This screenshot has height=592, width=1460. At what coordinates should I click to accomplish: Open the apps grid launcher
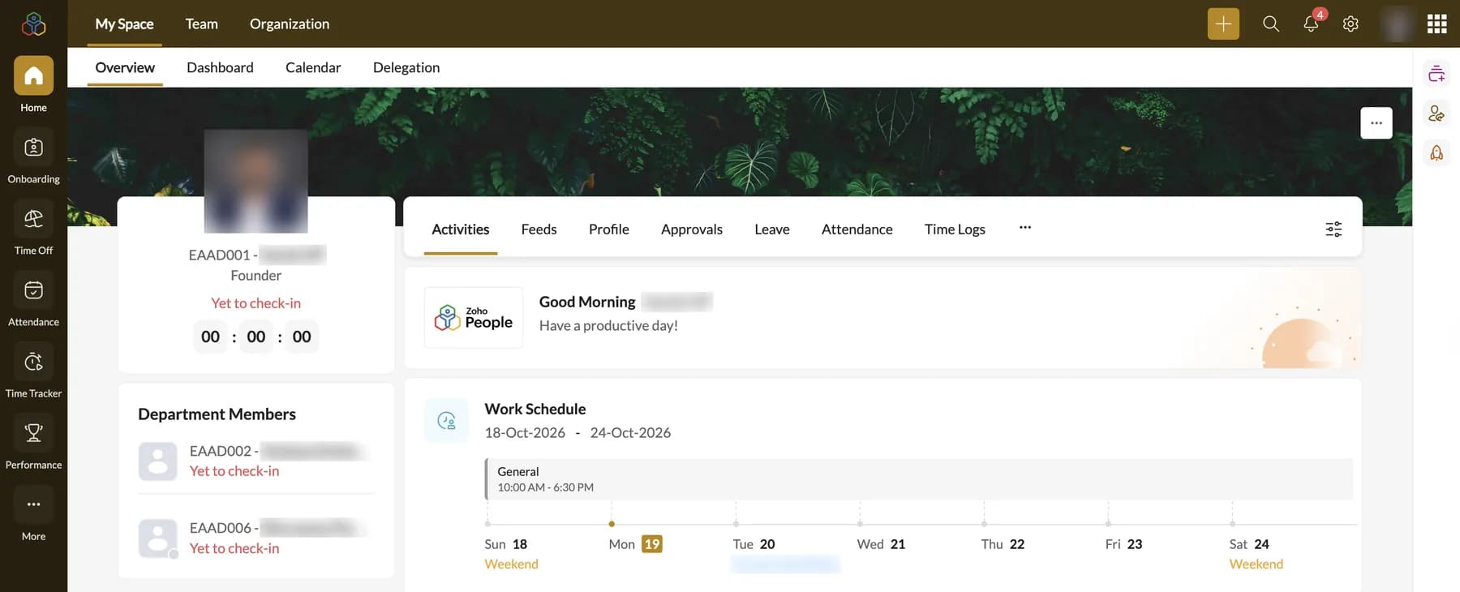pos(1437,24)
